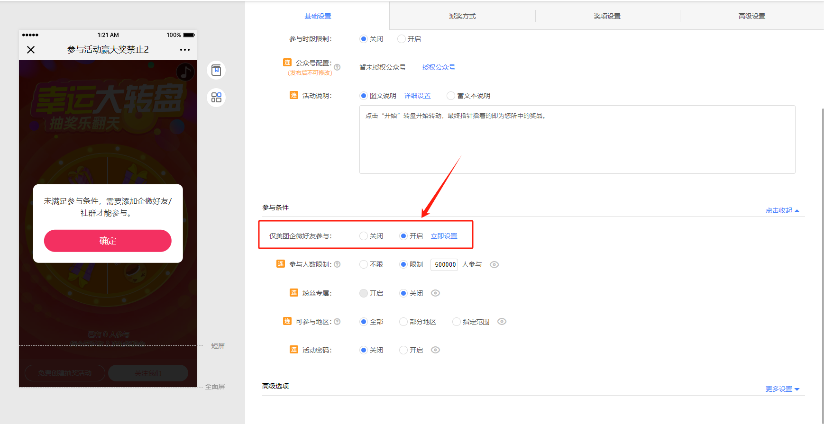Image resolution: width=824 pixels, height=424 pixels.
Task: Set 仅美团企微好友参与 to 开启
Action: (x=403, y=236)
